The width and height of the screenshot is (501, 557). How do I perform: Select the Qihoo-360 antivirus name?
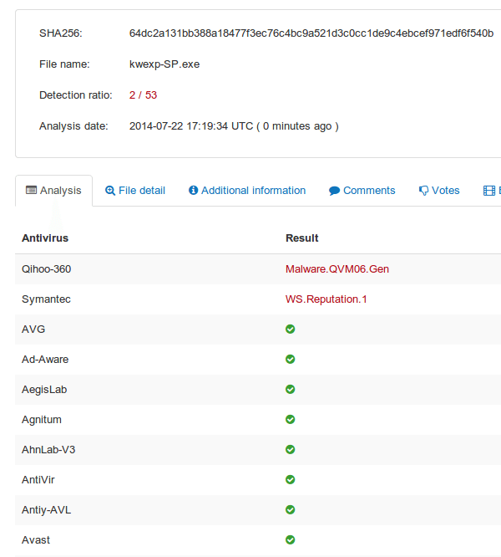coord(47,269)
